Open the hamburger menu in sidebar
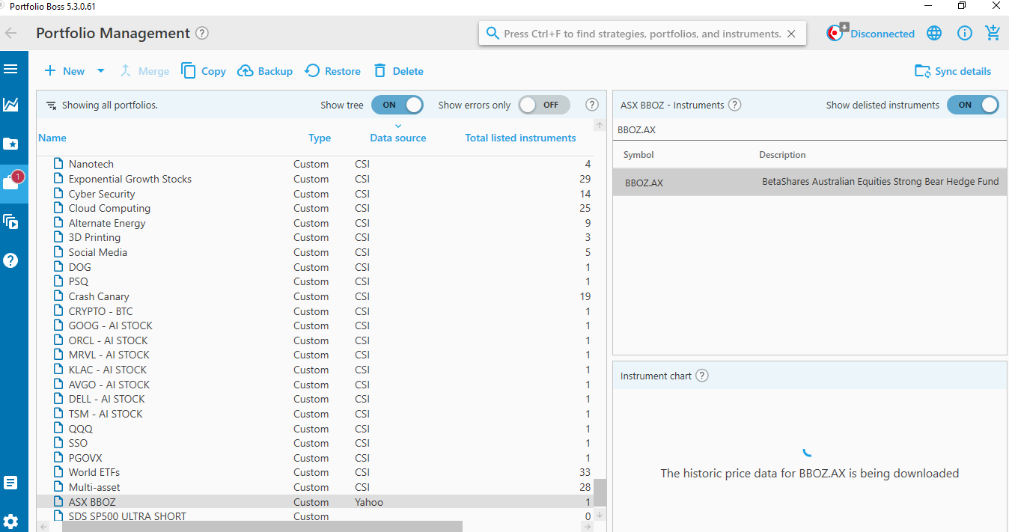 pyautogui.click(x=10, y=70)
